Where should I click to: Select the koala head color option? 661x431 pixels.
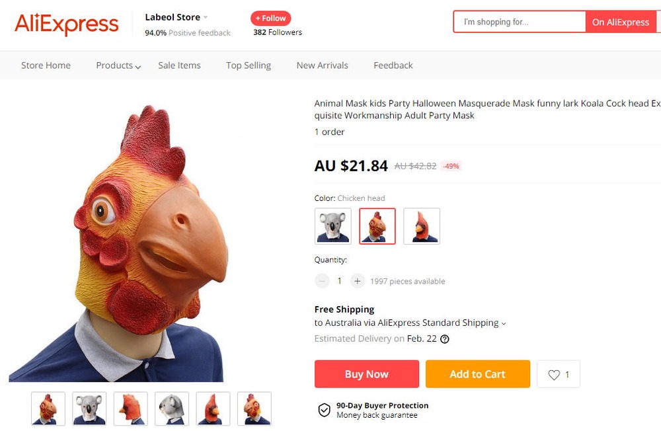click(x=332, y=226)
